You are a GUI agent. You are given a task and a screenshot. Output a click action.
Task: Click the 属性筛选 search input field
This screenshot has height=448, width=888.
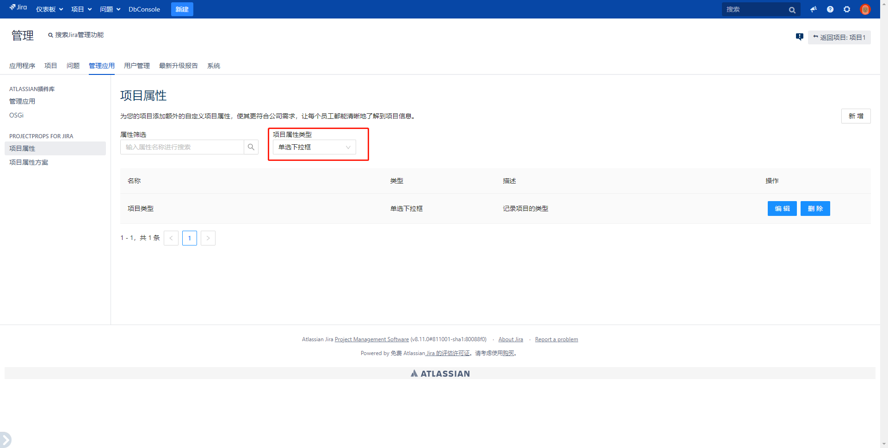[182, 147]
